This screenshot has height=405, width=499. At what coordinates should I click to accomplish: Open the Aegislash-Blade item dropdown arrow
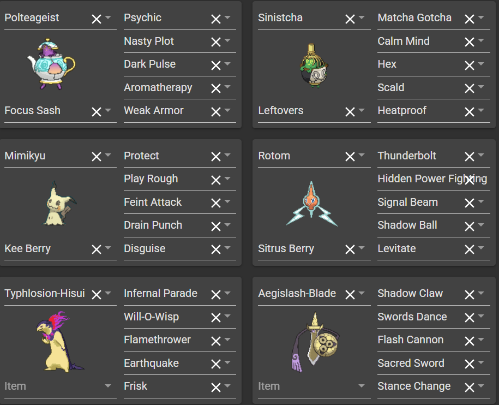click(362, 385)
